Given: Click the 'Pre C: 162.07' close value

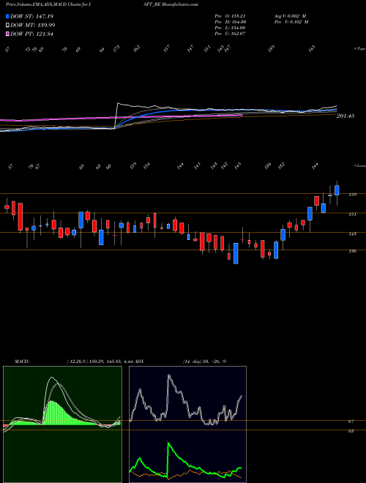Looking at the screenshot, I should coord(230,34).
